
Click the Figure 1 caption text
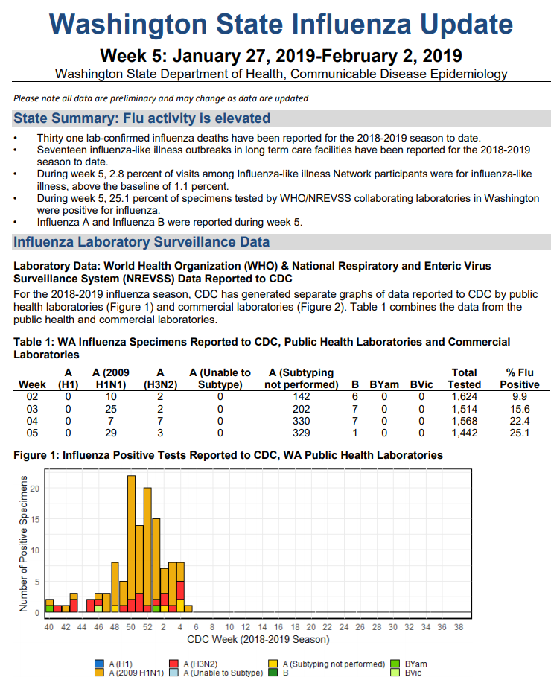point(228,454)
